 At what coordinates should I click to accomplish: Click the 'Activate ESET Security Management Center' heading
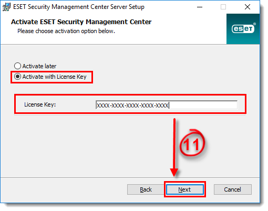[x=81, y=22]
